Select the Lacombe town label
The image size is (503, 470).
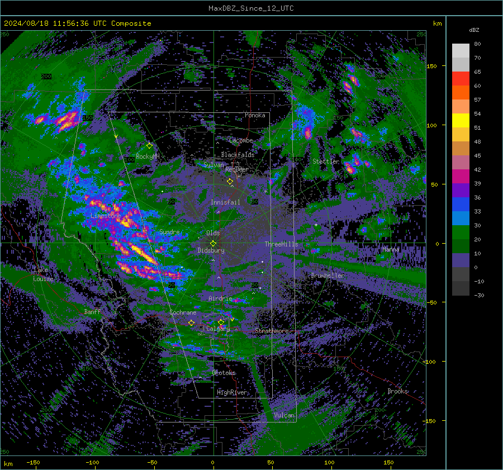click(241, 140)
